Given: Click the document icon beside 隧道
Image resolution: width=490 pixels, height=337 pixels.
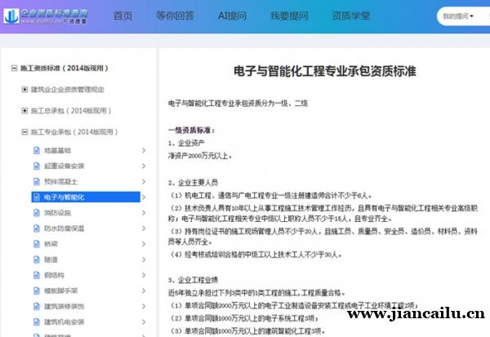Looking at the screenshot, I should pyautogui.click(x=37, y=259).
